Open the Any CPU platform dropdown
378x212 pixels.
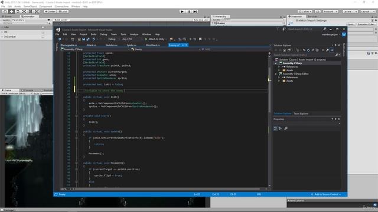[132, 39]
